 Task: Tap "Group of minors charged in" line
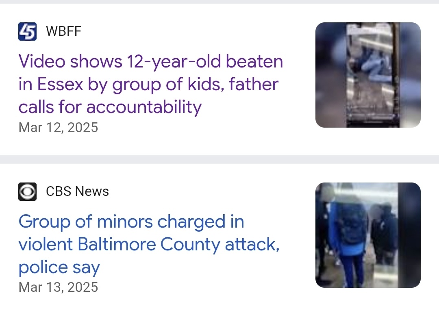[x=131, y=222]
